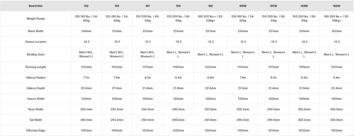The width and height of the screenshot is (354, 136).
Task: Select the 162W column header
Action: click(337, 6)
